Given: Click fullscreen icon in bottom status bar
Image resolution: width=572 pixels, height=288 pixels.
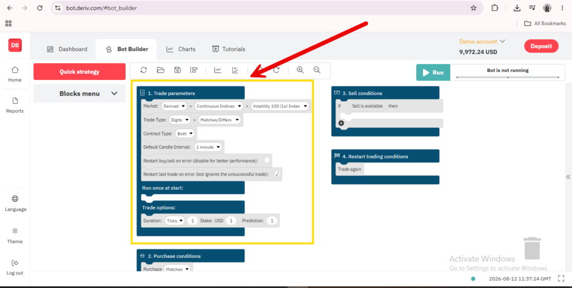Looking at the screenshot, I should click(561, 279).
